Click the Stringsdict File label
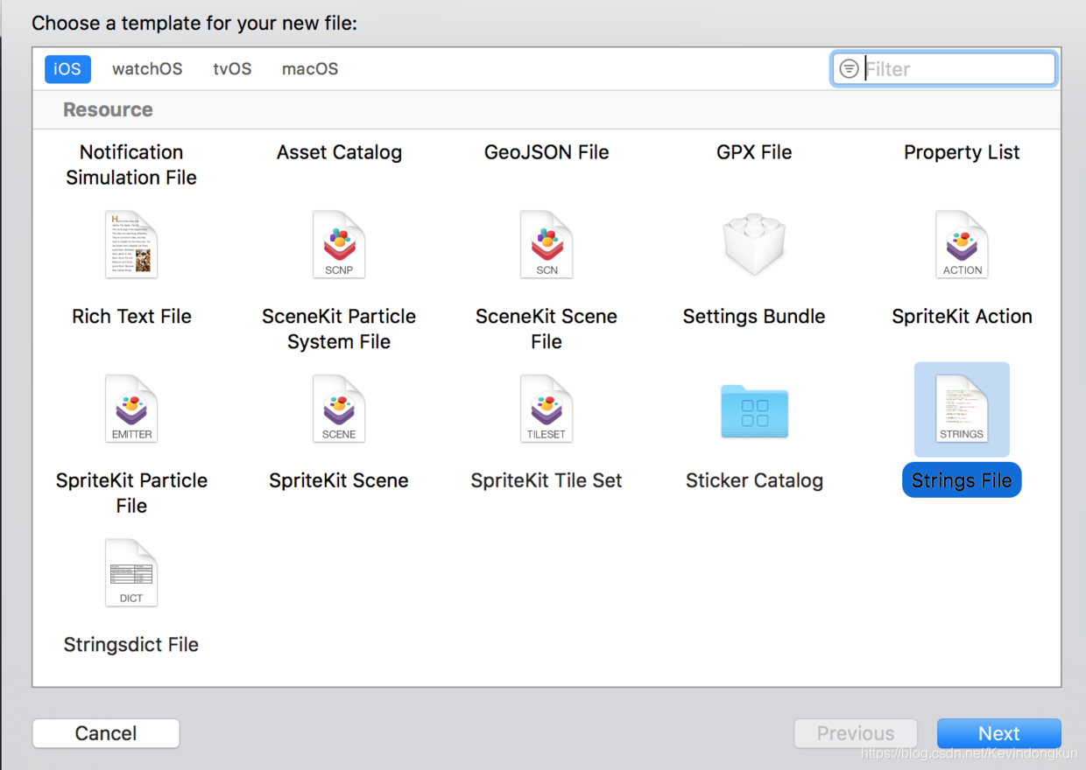The height and width of the screenshot is (770, 1086). pyautogui.click(x=131, y=645)
